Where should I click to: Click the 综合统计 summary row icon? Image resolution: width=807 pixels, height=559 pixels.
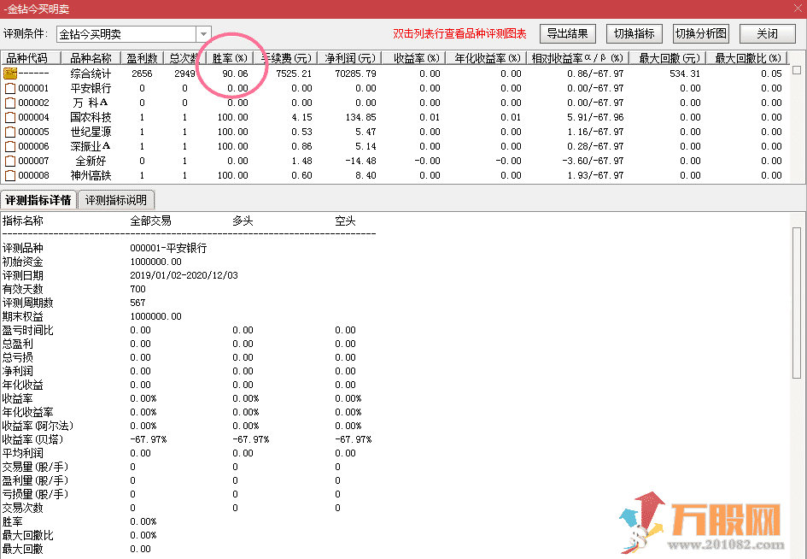pos(9,74)
